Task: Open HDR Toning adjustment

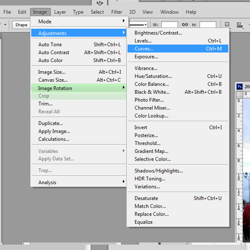Action: click(178, 179)
